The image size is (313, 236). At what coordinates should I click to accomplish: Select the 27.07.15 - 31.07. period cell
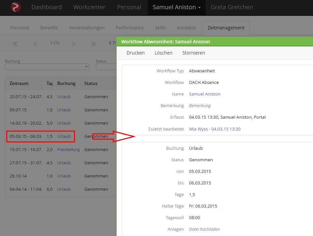[x=26, y=163]
